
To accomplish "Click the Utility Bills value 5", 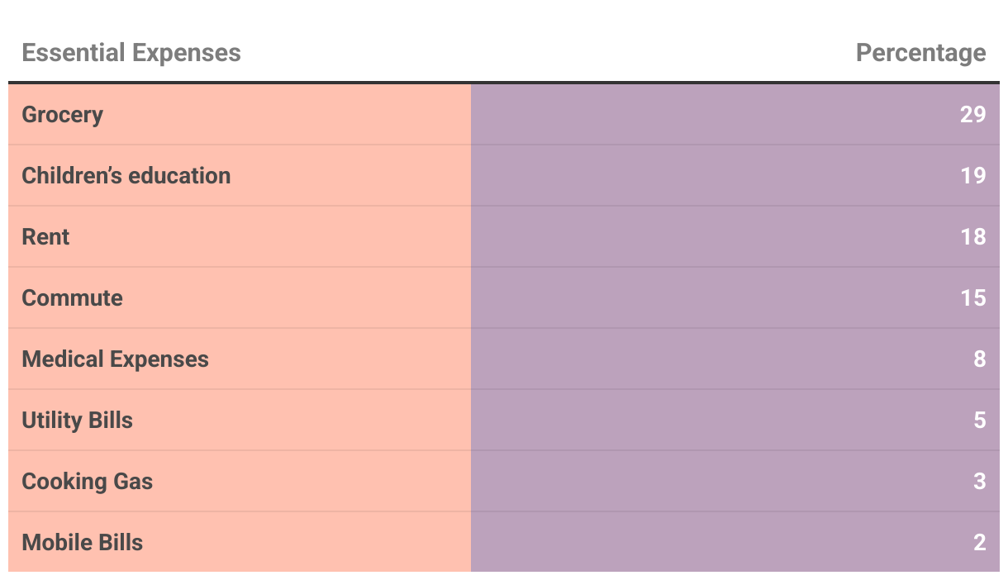I will click(x=979, y=420).
